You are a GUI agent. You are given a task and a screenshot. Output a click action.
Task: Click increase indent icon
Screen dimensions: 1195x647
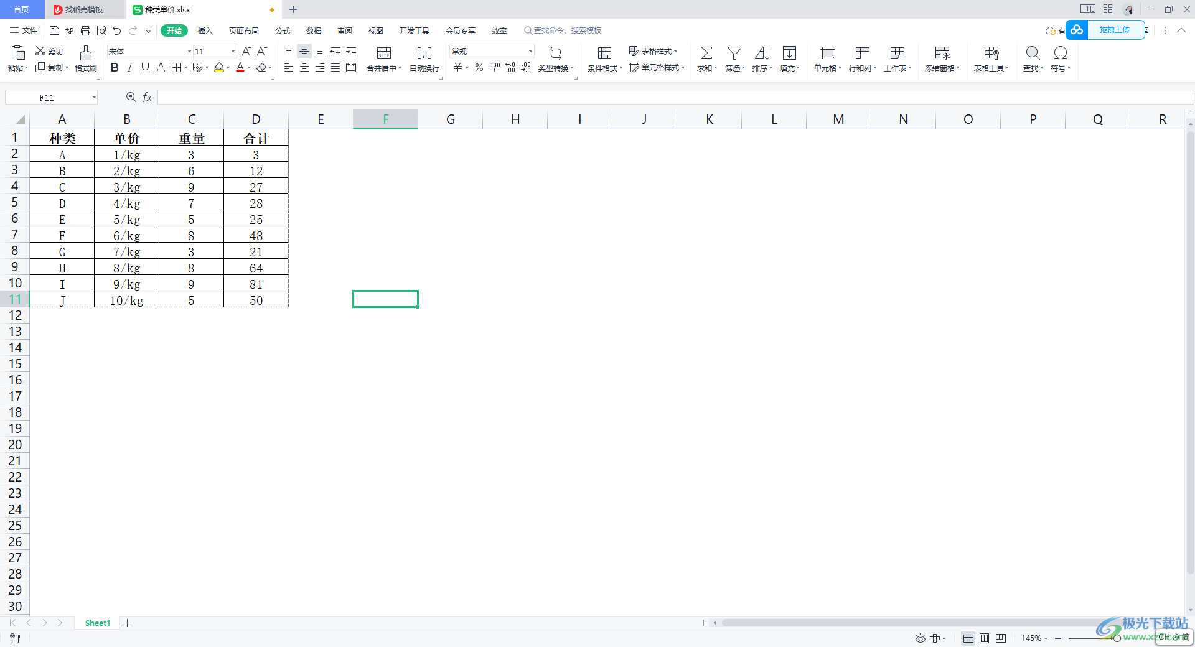(351, 51)
